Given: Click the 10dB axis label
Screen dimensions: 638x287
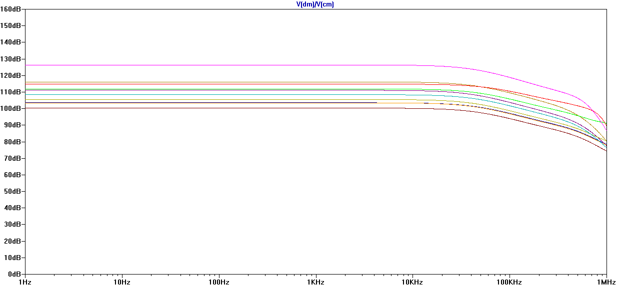Looking at the screenshot, I should click(x=12, y=258).
